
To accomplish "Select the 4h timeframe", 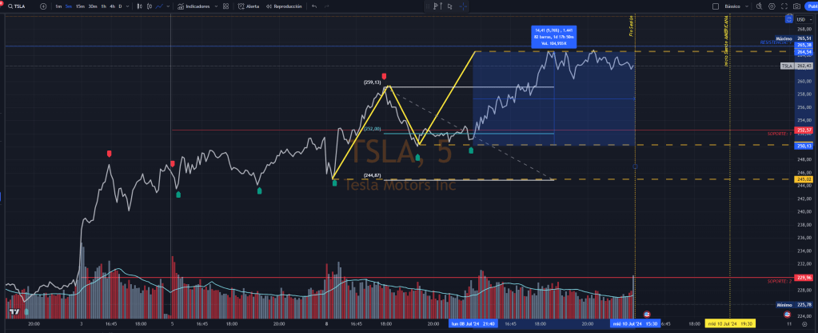I will pyautogui.click(x=113, y=6).
